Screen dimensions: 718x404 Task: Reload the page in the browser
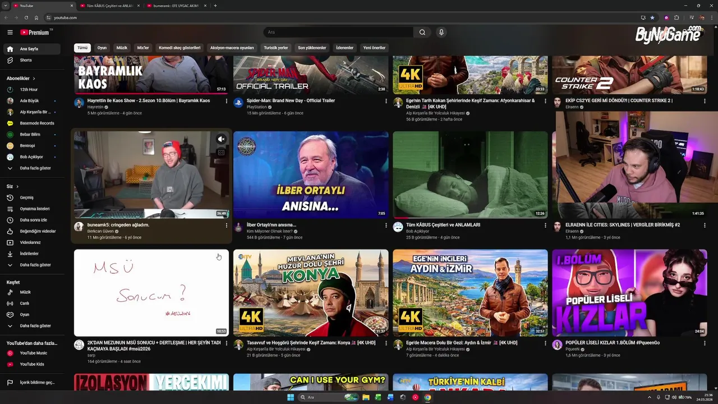coord(26,17)
